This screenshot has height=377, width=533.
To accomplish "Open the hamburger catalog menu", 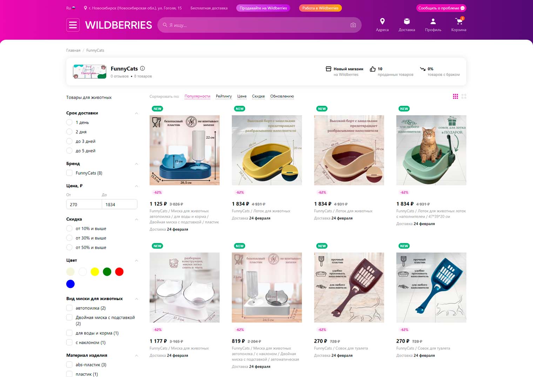I will point(73,25).
